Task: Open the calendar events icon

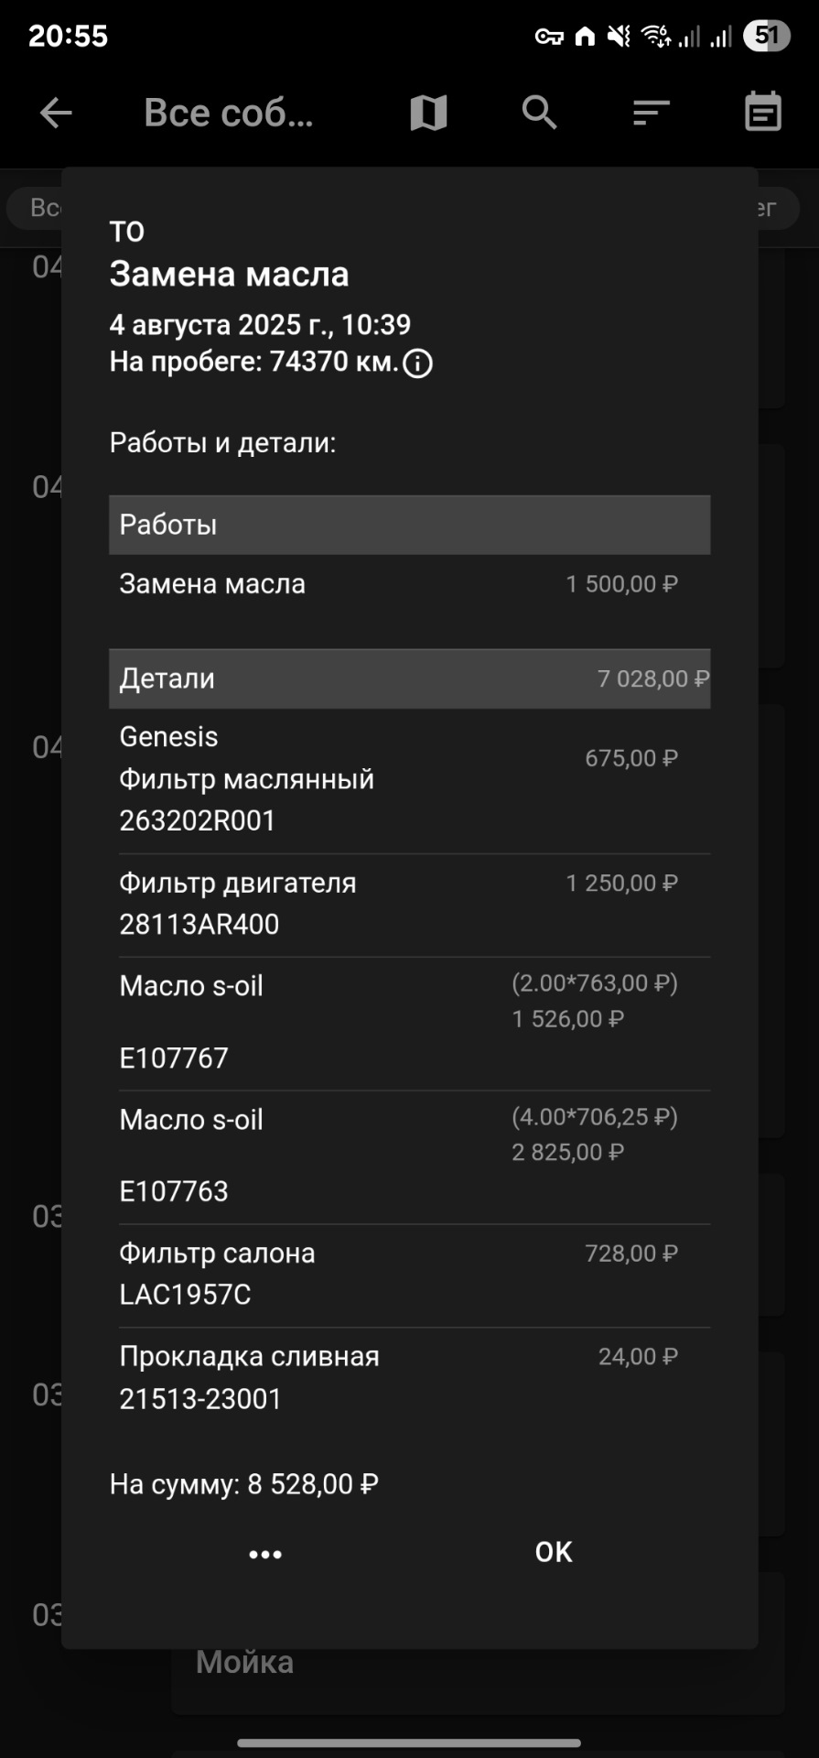Action: click(762, 114)
